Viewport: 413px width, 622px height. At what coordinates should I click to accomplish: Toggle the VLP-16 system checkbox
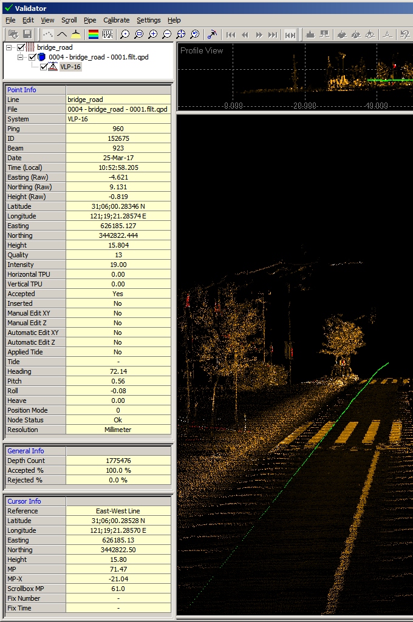[x=44, y=67]
